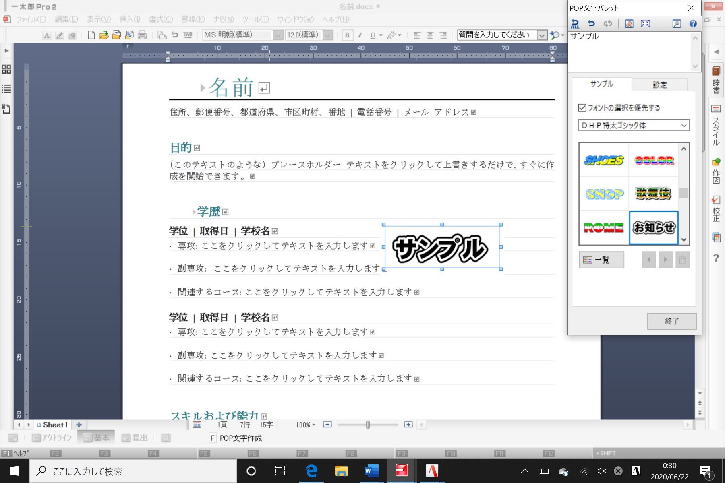Open the 書式(O) menu
Viewport: 725px width, 483px height.
[161, 19]
